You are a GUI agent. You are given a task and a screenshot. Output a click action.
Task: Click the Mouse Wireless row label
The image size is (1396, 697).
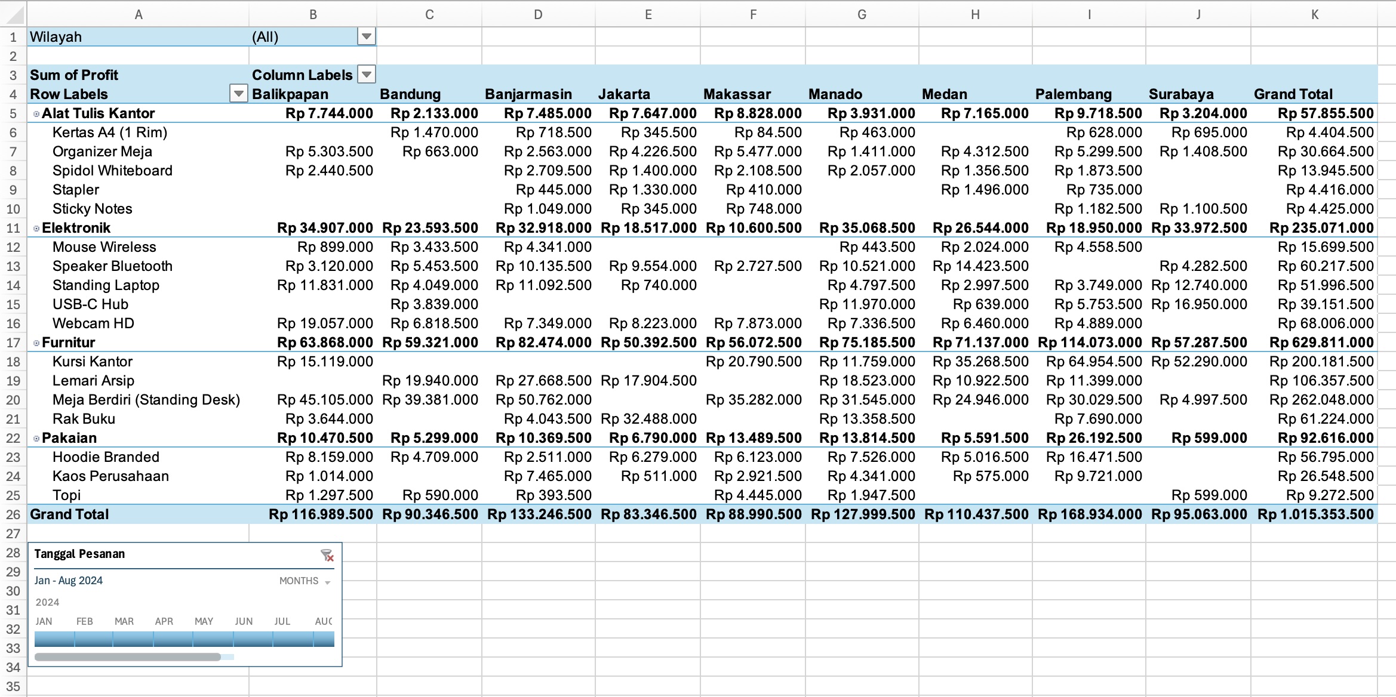104,247
